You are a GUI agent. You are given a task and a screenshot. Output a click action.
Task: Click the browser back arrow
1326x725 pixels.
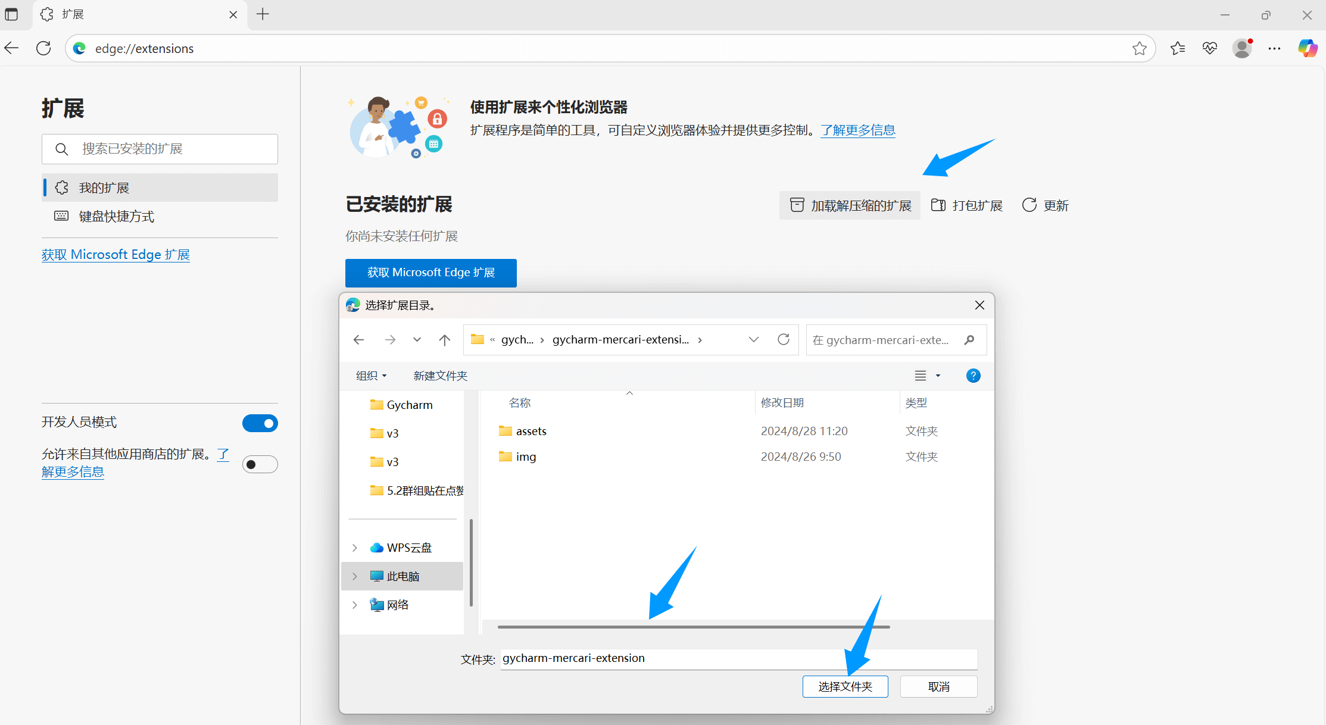coord(12,48)
